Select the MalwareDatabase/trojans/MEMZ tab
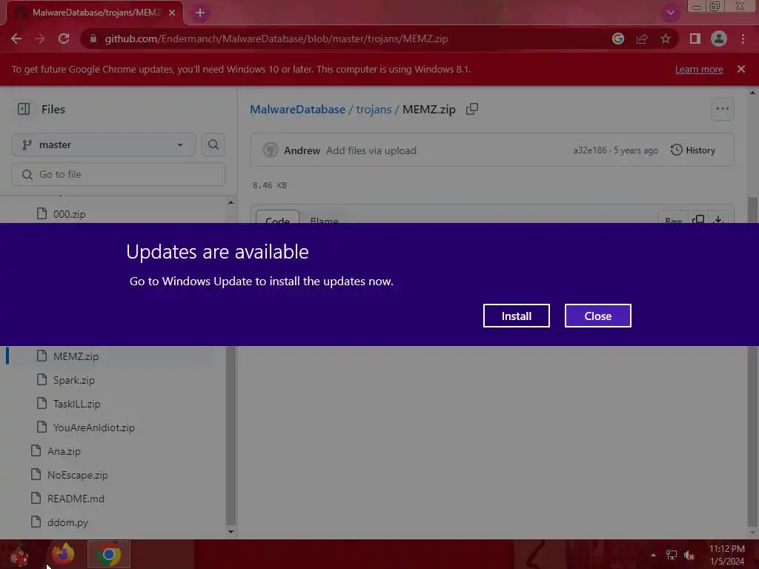The height and width of the screenshot is (569, 759). [x=95, y=13]
